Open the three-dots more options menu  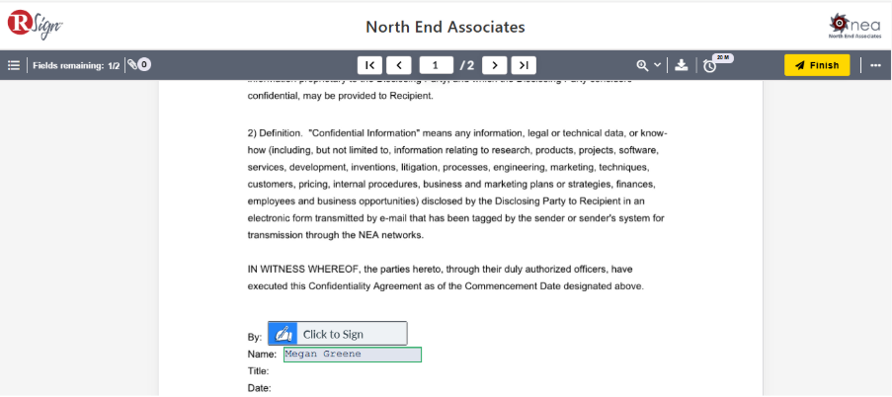tap(875, 65)
